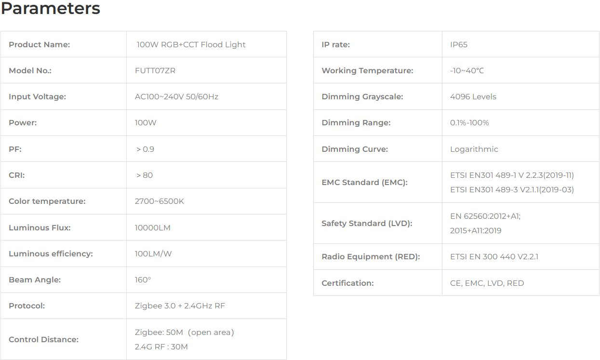
Task: Click the Luminous Flux 10000LM value
Action: tap(153, 227)
